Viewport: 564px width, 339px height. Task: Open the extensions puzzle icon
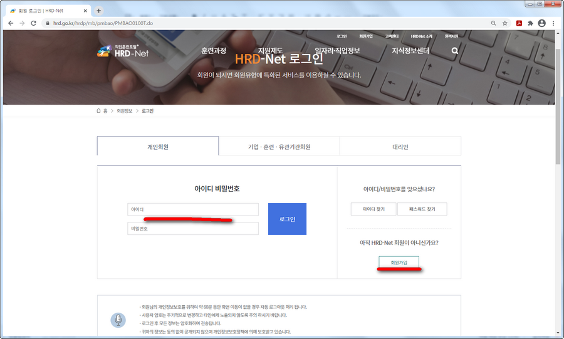click(530, 23)
